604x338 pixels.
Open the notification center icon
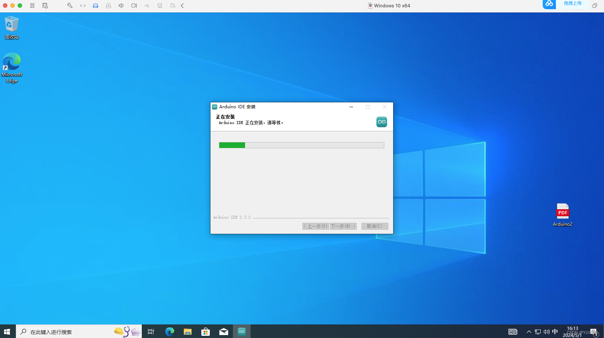click(594, 332)
